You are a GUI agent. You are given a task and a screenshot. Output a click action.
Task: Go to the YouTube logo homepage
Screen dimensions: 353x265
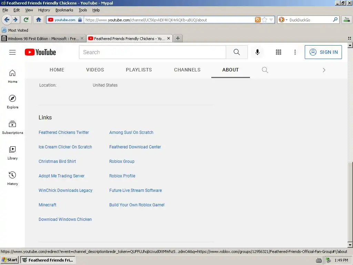tap(40, 52)
